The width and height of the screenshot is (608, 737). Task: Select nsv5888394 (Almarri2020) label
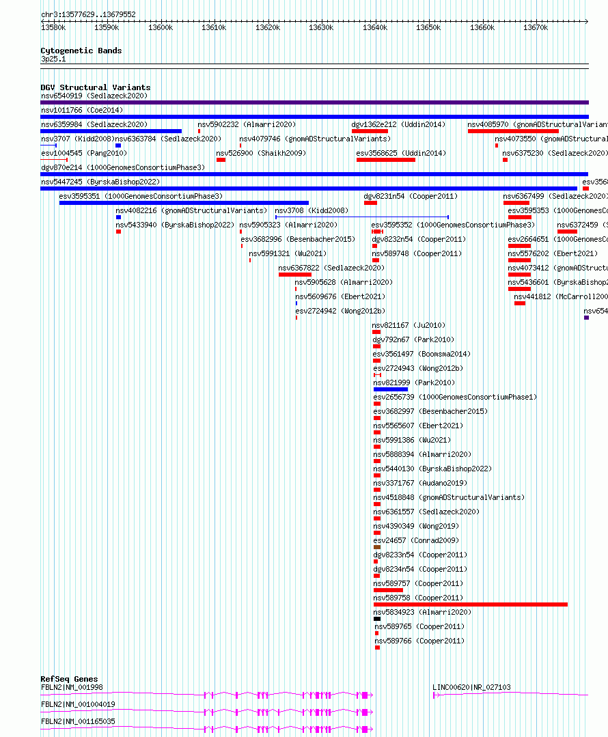click(422, 454)
